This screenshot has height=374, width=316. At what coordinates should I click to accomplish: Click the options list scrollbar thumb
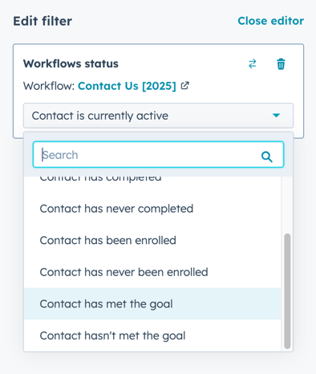click(287, 291)
